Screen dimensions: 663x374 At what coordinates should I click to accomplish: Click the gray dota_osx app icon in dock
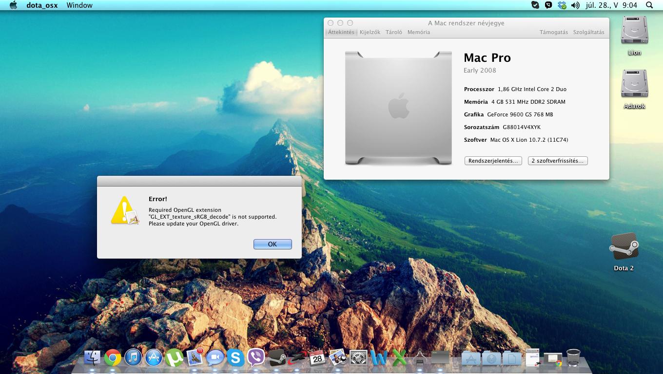(440, 358)
